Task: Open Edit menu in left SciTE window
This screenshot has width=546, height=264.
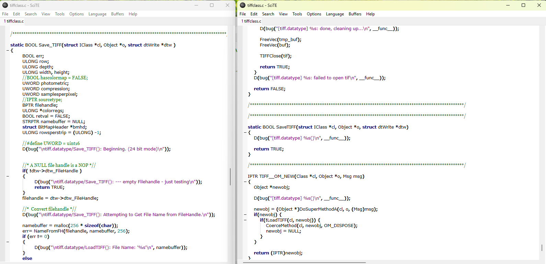Action: [16, 14]
